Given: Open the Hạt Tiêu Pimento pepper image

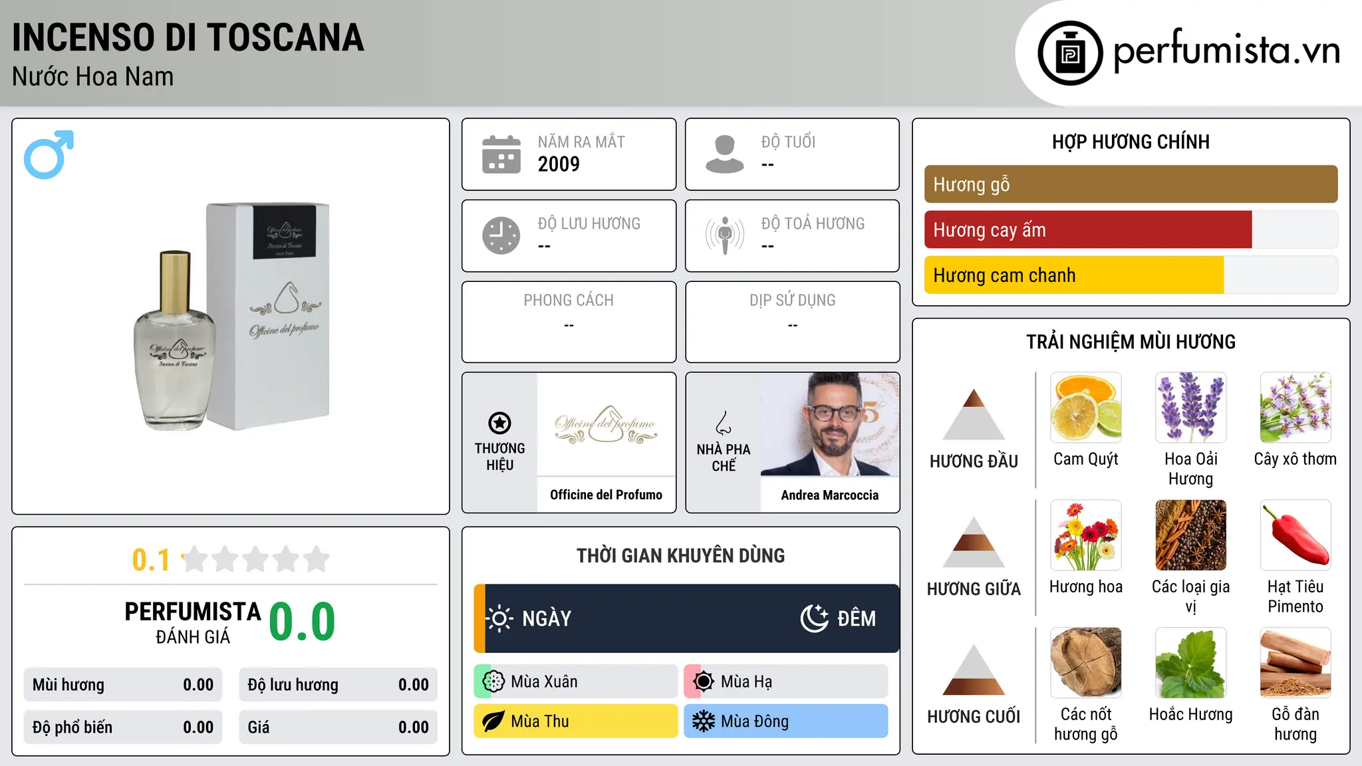Looking at the screenshot, I should point(1295,535).
